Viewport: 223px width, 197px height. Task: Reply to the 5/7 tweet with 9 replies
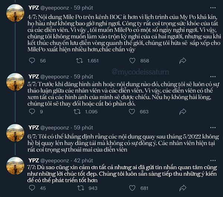click(32, 111)
